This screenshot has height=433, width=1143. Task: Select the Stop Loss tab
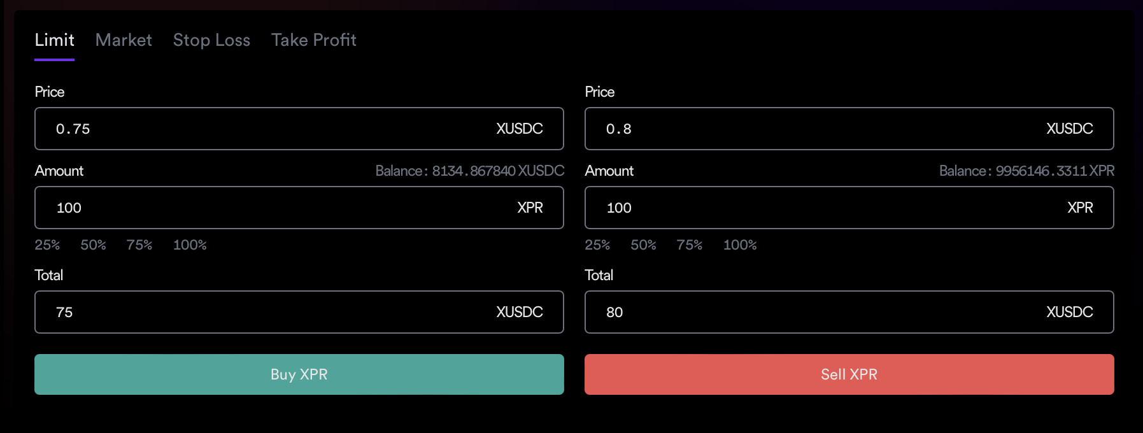211,40
